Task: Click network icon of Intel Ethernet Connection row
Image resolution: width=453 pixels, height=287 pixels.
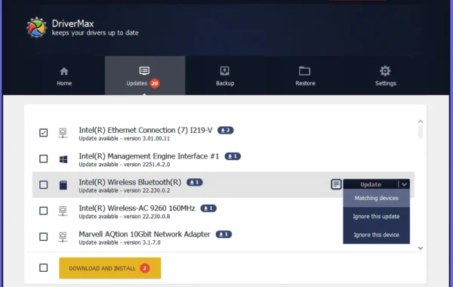Action: click(x=63, y=133)
